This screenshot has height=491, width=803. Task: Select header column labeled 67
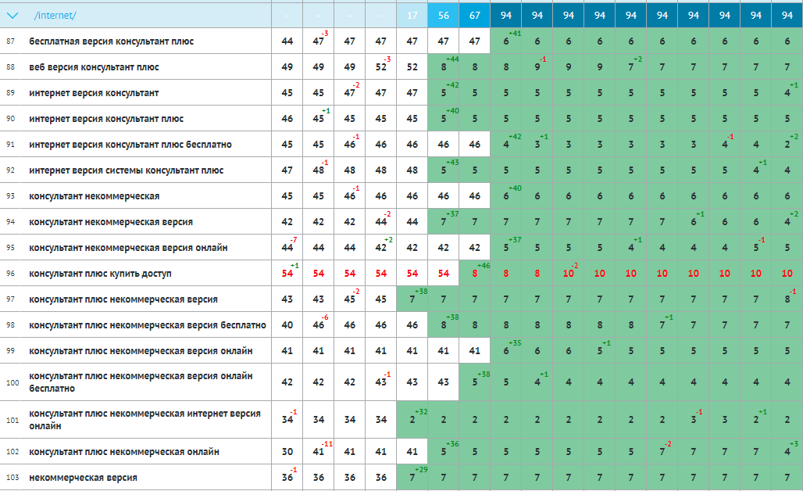click(475, 16)
